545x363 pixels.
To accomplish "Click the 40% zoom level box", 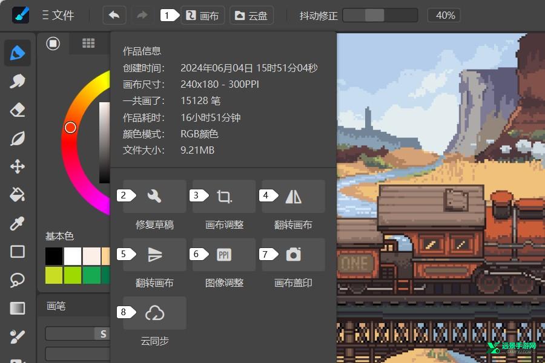I will click(x=445, y=15).
